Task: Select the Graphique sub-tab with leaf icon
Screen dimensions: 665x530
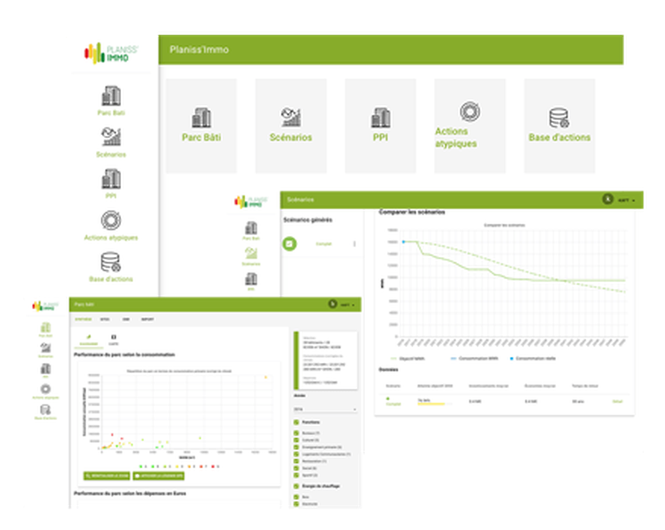Action: point(88,340)
